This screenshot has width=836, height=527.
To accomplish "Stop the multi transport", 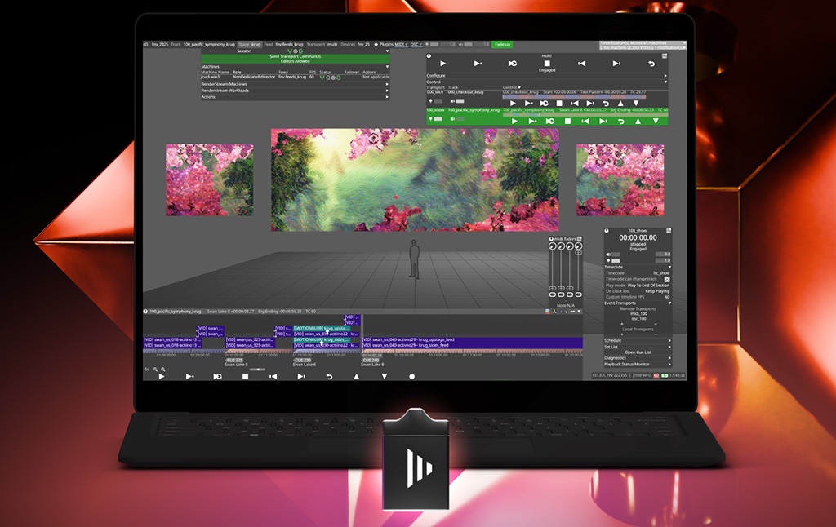I will point(546,63).
